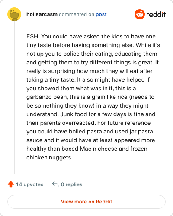Click the "ESH." verdict at comment start
This screenshot has width=173, height=216.
point(33,36)
